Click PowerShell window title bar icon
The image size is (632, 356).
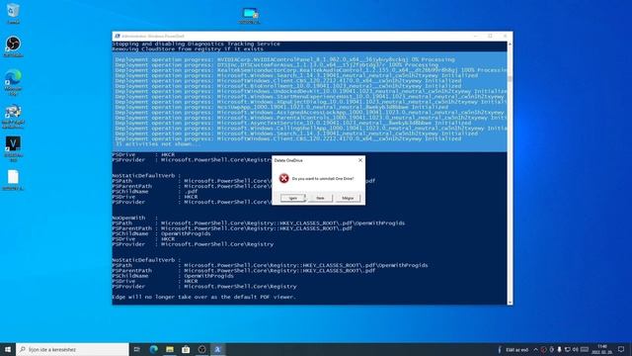118,36
